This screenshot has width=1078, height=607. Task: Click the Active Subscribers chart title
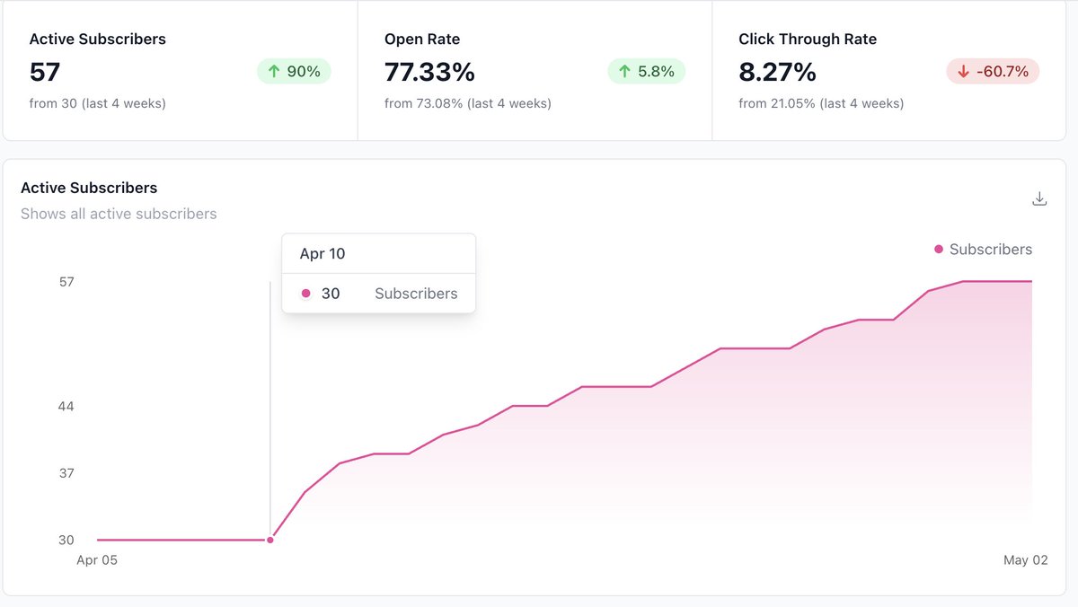[x=89, y=188]
